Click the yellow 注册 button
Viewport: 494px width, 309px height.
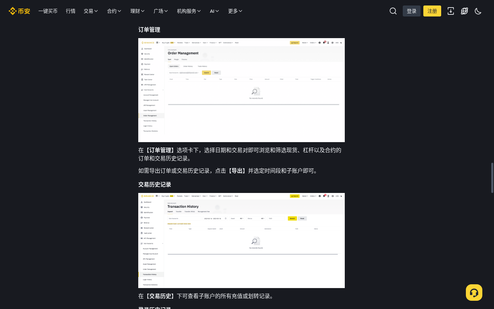pyautogui.click(x=432, y=11)
